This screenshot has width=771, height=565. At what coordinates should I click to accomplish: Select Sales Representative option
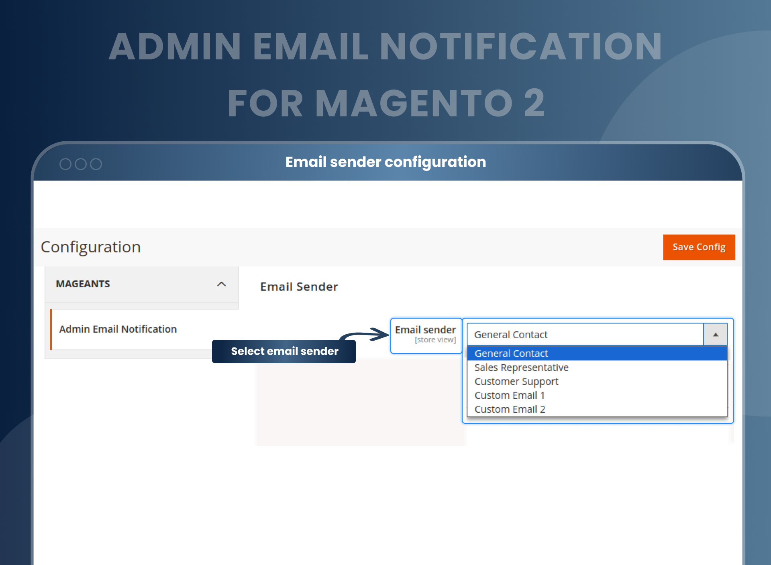pos(521,368)
